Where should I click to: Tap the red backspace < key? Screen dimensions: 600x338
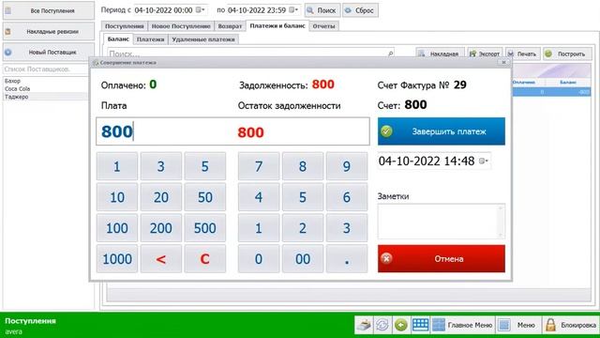pyautogui.click(x=161, y=259)
